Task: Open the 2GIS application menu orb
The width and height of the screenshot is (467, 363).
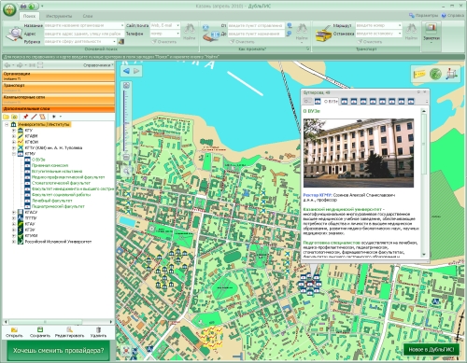Action: (9, 9)
